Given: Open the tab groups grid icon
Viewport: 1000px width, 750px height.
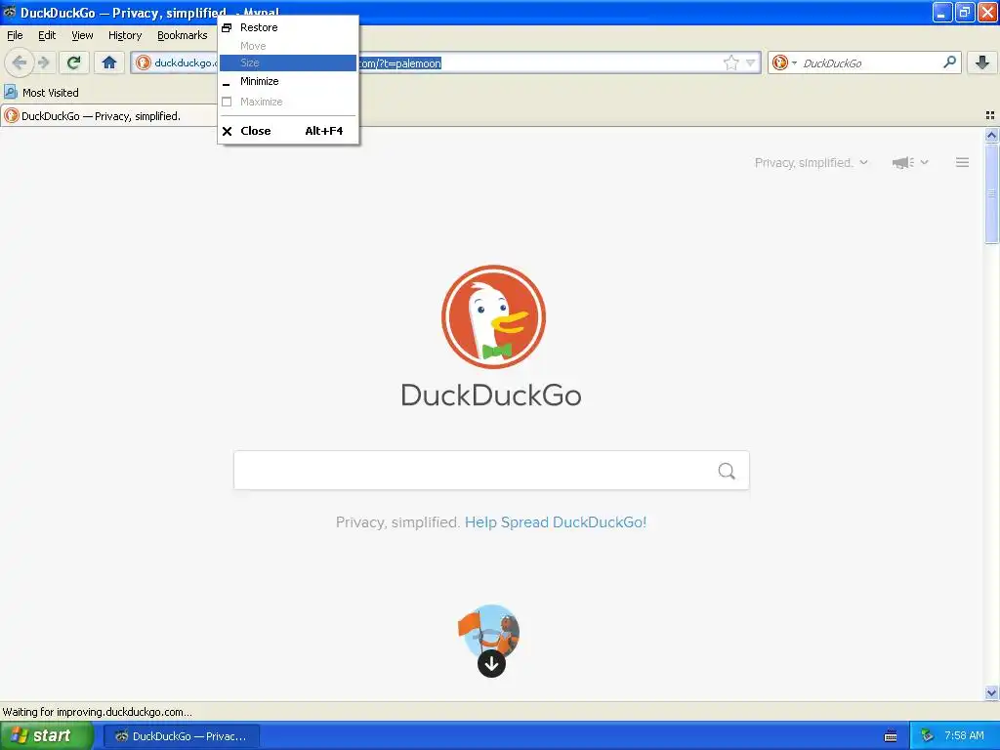Looking at the screenshot, I should 990,115.
